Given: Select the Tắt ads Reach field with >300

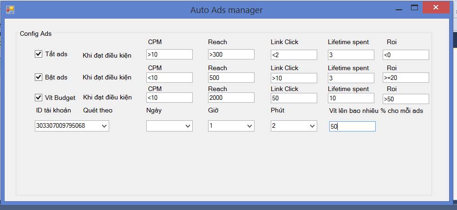Looking at the screenshot, I should pos(231,55).
